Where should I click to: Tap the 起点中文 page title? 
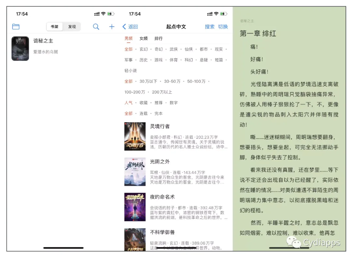click(x=176, y=27)
